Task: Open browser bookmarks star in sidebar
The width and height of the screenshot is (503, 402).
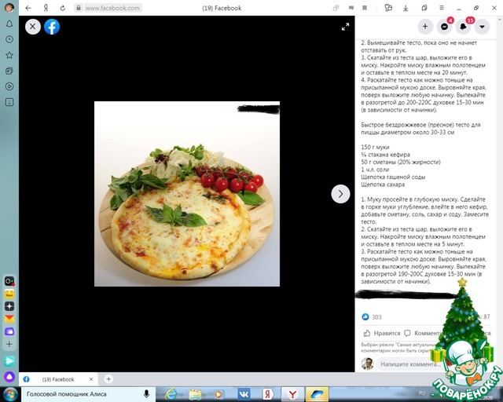Action: coord(9,55)
